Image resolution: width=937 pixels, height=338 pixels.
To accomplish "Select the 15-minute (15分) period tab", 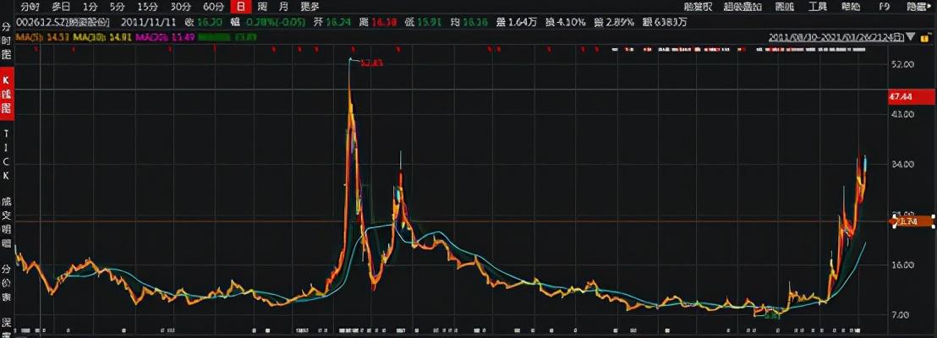I will coord(147,7).
